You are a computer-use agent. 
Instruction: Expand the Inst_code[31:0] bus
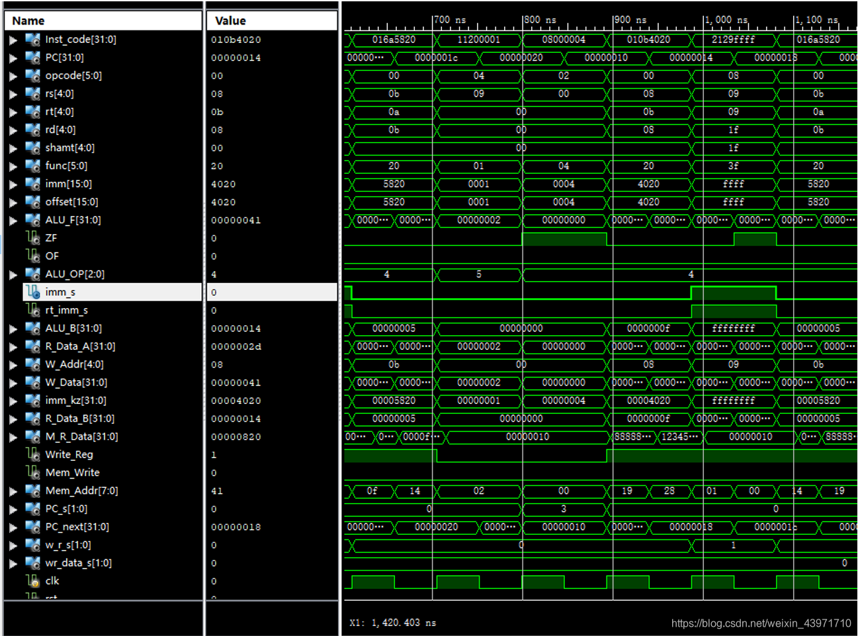[x=13, y=40]
